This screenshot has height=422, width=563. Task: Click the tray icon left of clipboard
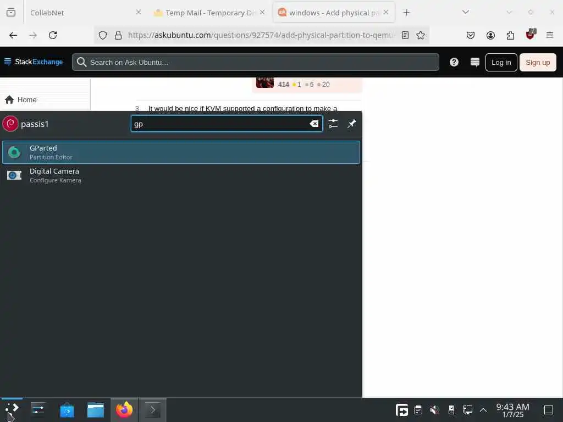click(x=401, y=410)
